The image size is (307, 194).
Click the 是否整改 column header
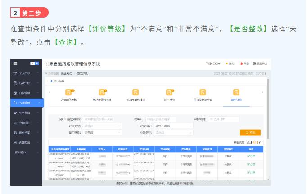click(x=228, y=149)
